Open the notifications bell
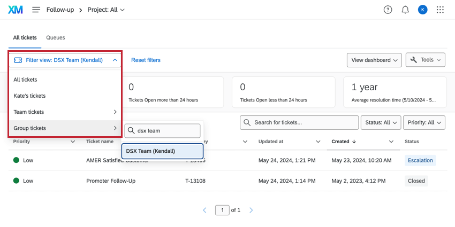455x227 pixels. pos(405,10)
